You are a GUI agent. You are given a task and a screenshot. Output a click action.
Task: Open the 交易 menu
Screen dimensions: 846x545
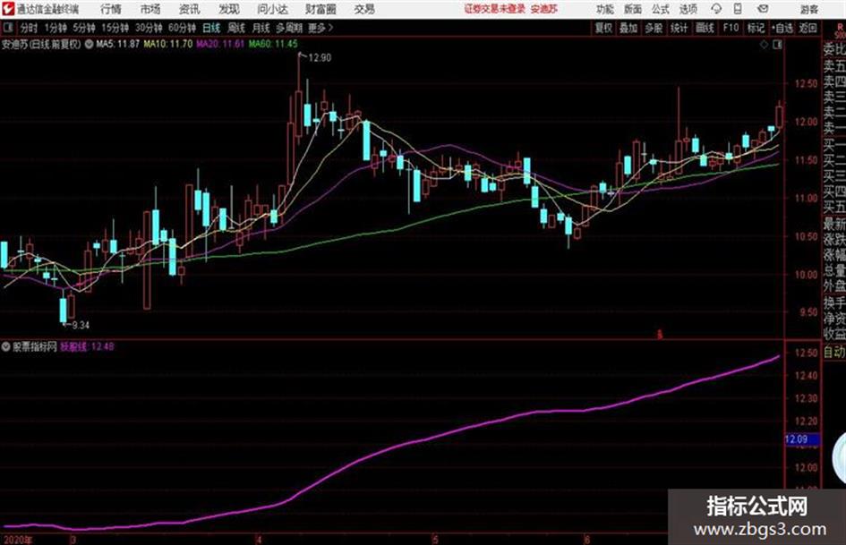coord(364,9)
